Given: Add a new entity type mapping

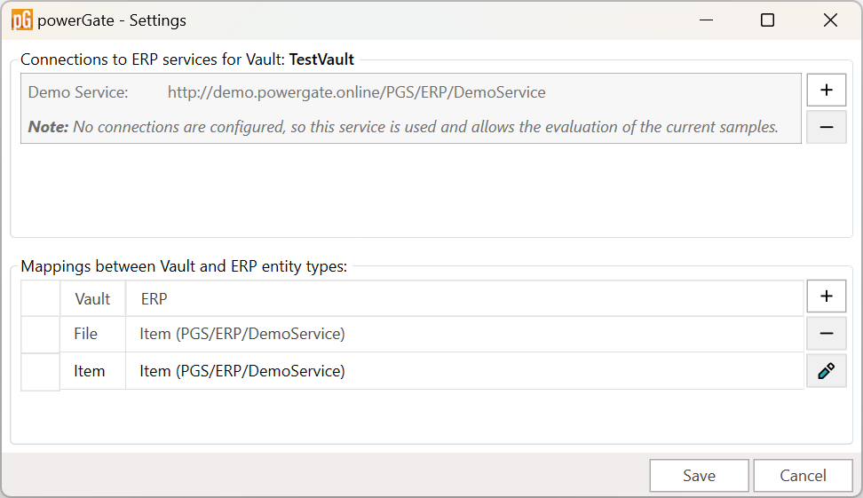Looking at the screenshot, I should coord(826,296).
